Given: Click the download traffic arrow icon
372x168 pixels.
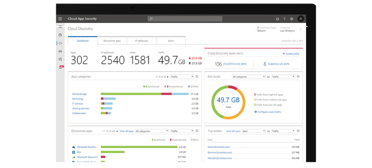Looking at the screenshot, I should 190,63.
